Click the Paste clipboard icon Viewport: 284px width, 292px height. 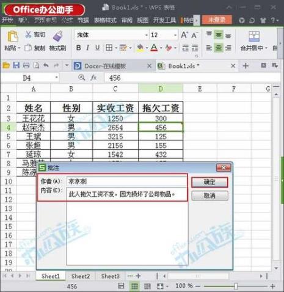(x=13, y=37)
